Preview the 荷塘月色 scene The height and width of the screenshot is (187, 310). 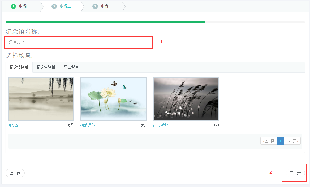143,126
